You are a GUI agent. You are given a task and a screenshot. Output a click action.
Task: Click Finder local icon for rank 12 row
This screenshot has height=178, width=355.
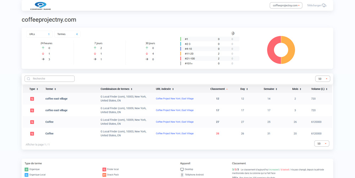pyautogui.click(x=32, y=99)
